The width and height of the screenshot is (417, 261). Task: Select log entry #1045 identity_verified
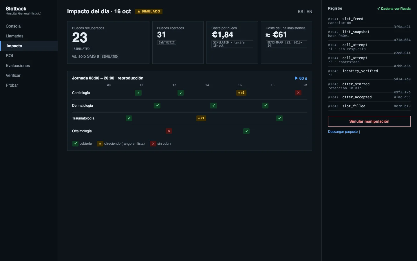click(369, 73)
